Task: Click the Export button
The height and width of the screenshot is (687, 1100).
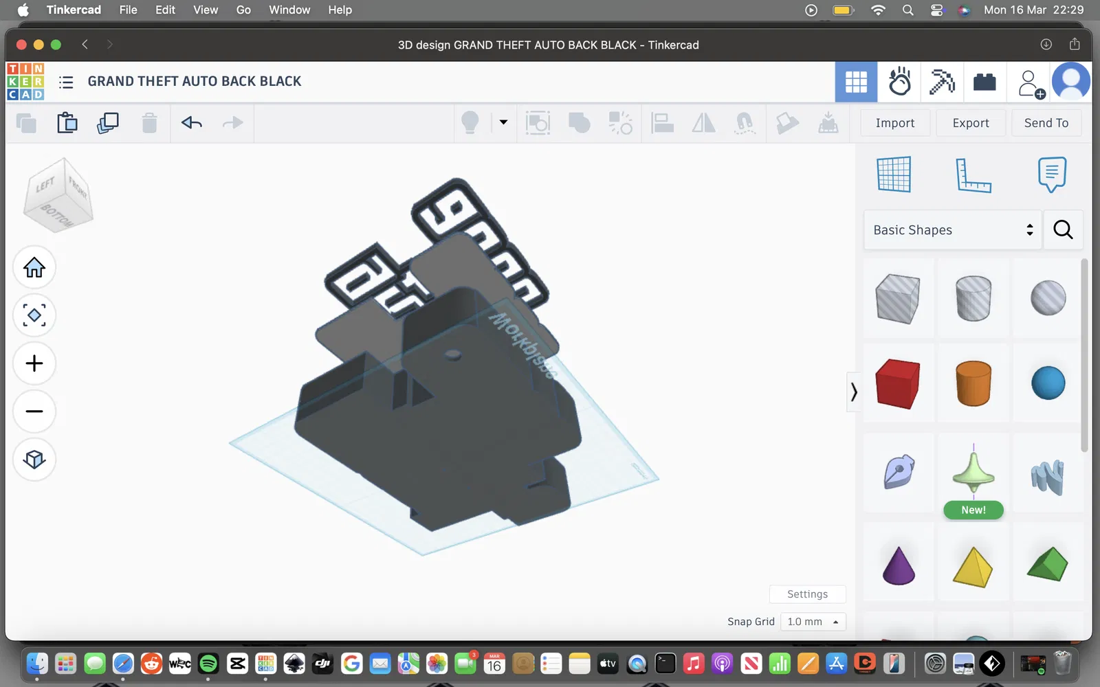Action: tap(971, 123)
